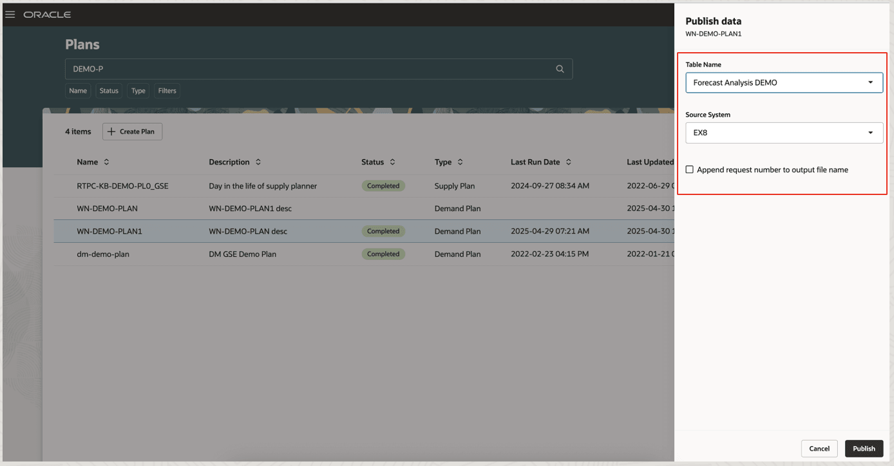Open the hamburger navigation menu
This screenshot has height=466, width=894.
click(10, 14)
